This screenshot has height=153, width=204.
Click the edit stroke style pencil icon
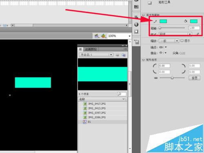point(197,34)
